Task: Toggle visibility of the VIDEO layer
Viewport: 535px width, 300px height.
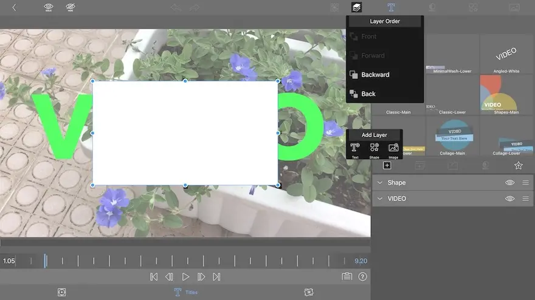Action: [509, 199]
